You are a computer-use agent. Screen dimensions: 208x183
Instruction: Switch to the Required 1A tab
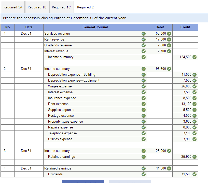pos(13,7)
